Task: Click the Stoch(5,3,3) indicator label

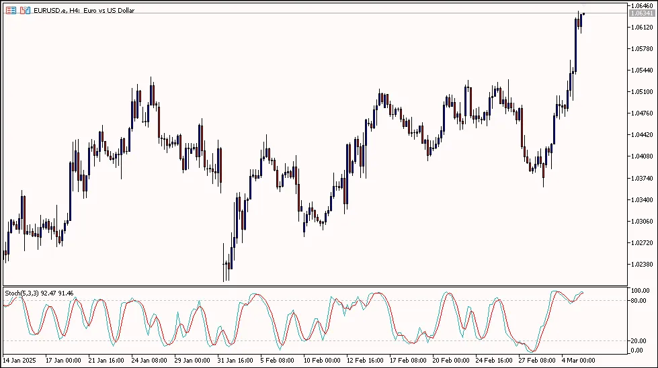Action: [39, 293]
